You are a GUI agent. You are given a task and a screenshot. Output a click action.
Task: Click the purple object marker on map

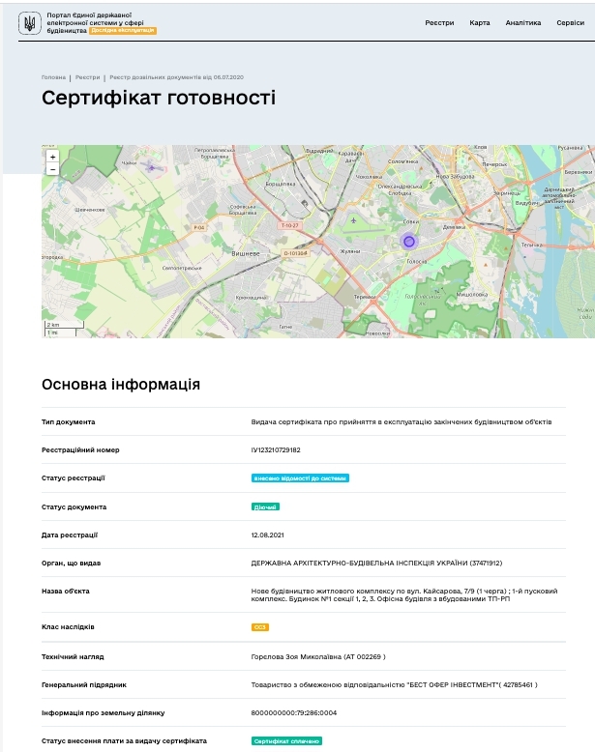tap(408, 242)
